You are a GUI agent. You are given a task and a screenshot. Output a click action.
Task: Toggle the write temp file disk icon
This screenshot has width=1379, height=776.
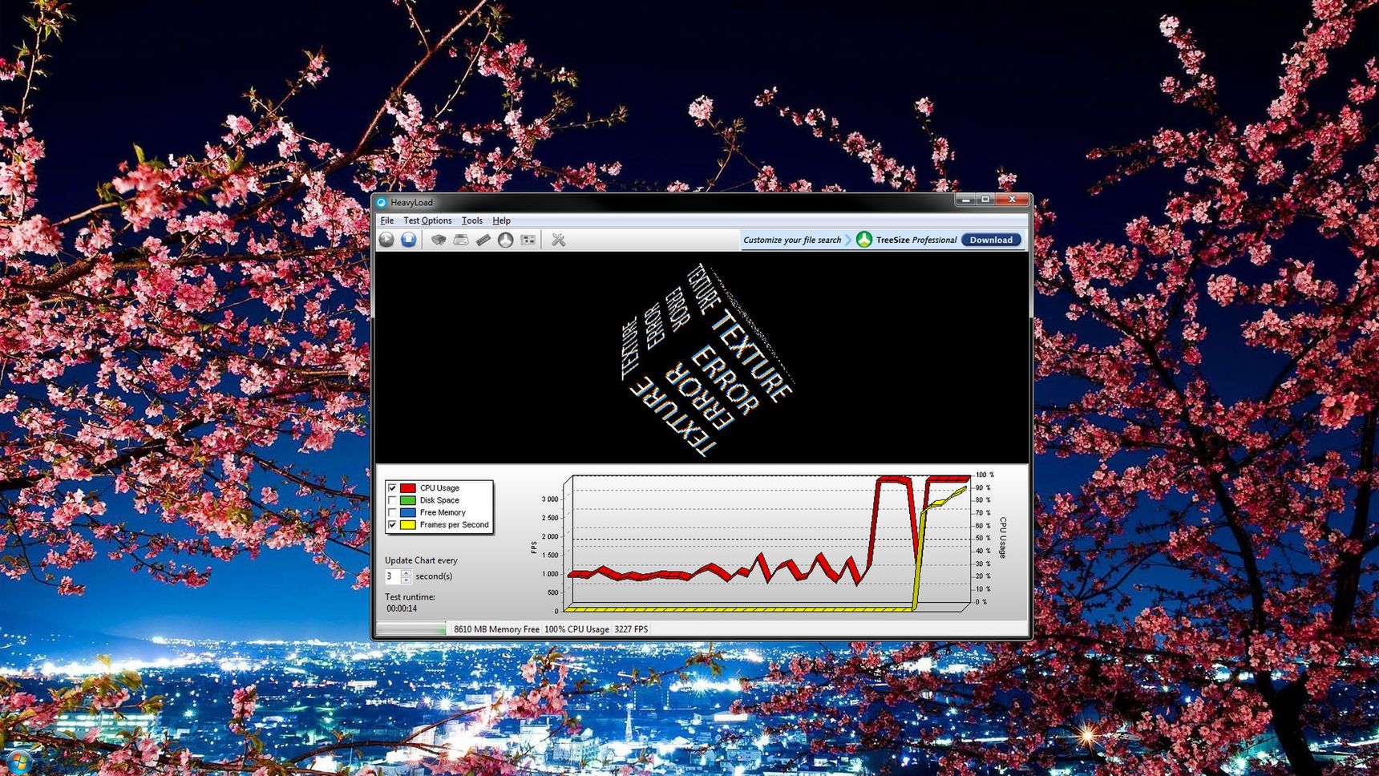click(x=460, y=240)
